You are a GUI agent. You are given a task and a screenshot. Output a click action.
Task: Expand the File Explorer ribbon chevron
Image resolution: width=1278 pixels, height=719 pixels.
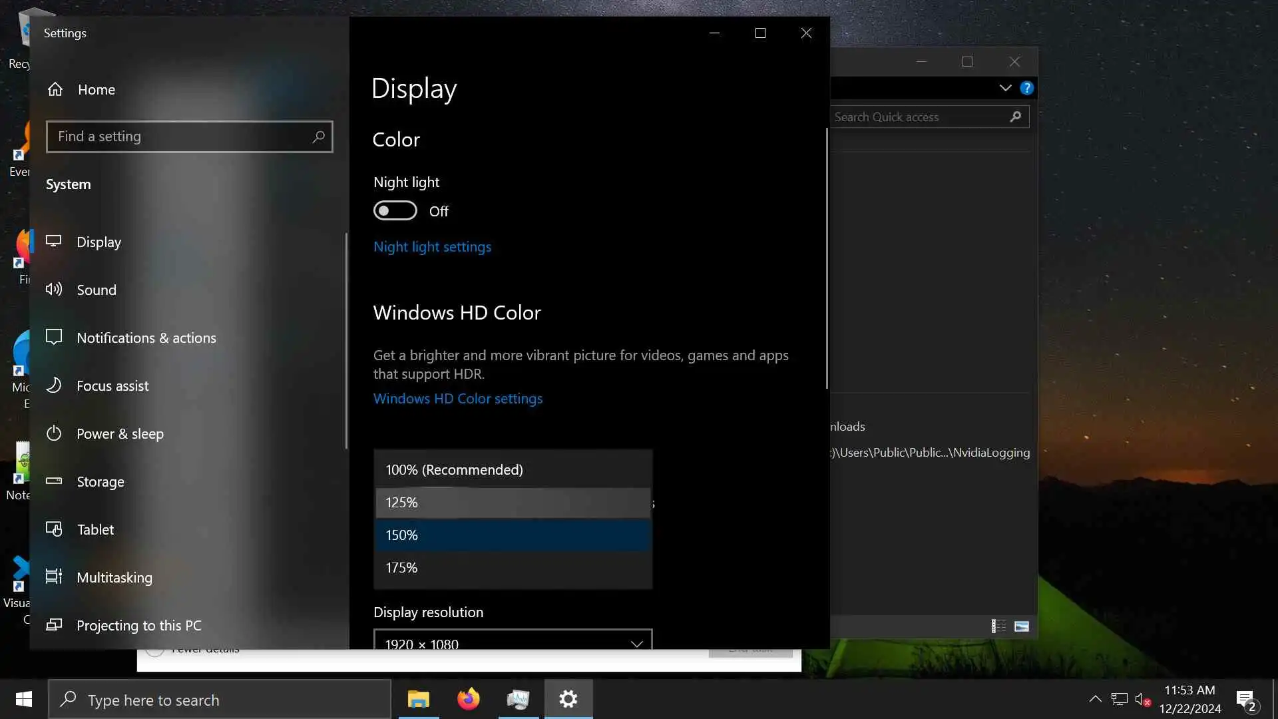click(x=1005, y=88)
